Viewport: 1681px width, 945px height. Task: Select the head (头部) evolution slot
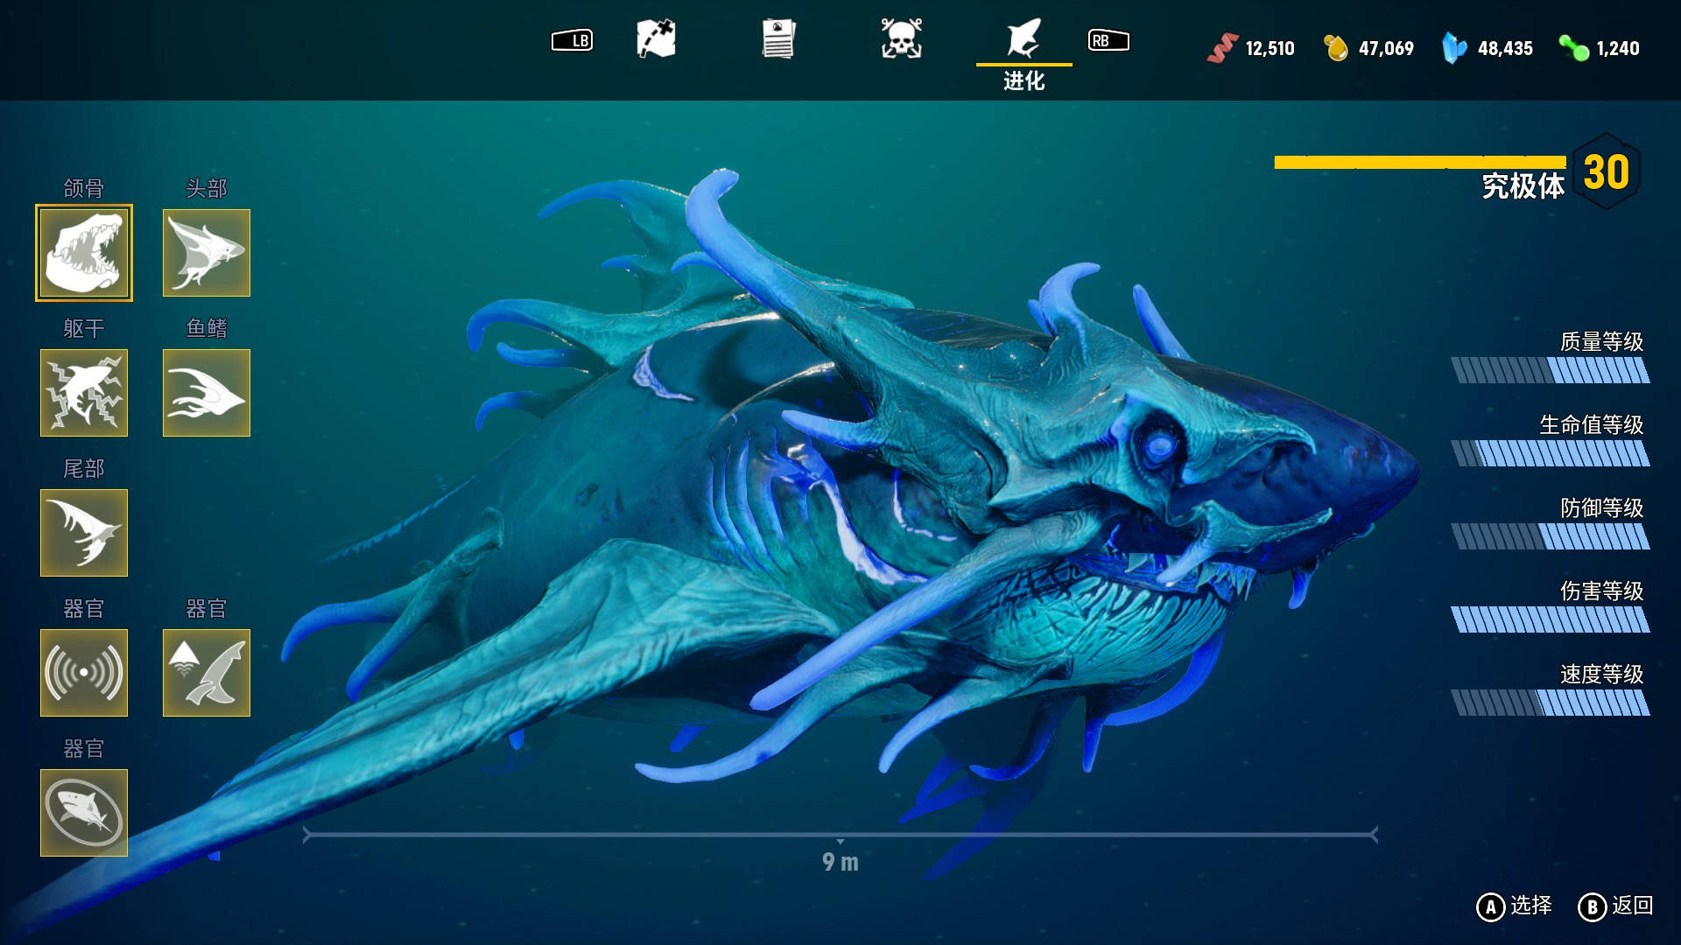(x=207, y=253)
